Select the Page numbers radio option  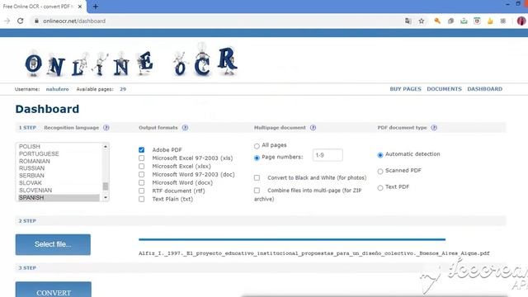pos(257,158)
